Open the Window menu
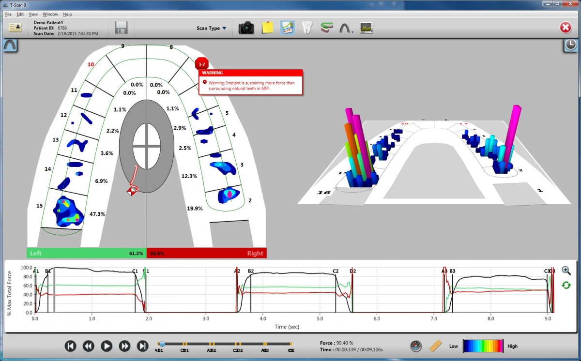Screen dimensions: 581x361 (50, 14)
